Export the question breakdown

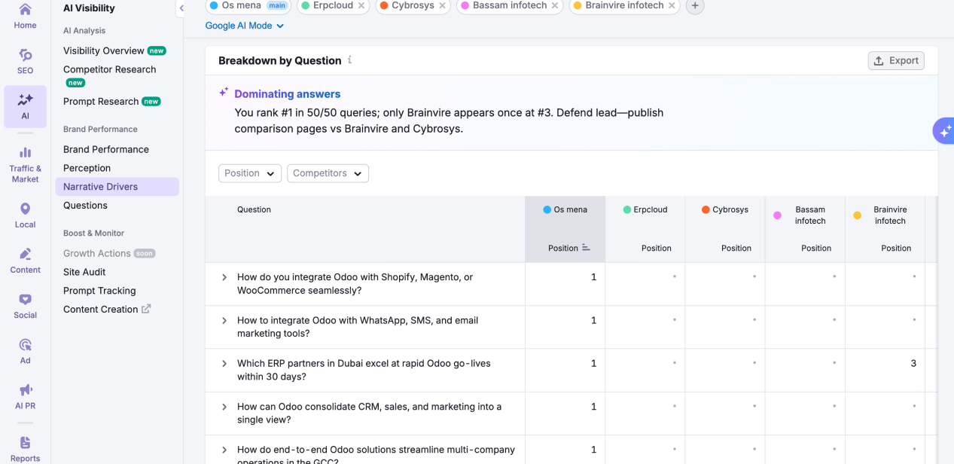896,61
